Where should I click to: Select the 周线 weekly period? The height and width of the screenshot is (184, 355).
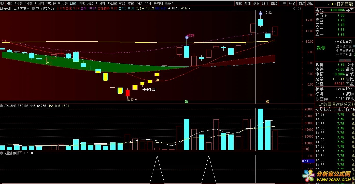point(82,3)
